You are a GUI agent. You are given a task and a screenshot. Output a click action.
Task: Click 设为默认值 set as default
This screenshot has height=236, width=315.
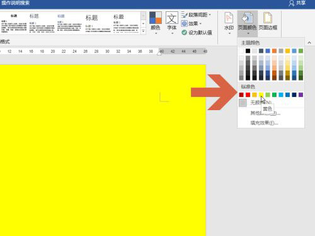pyautogui.click(x=197, y=33)
